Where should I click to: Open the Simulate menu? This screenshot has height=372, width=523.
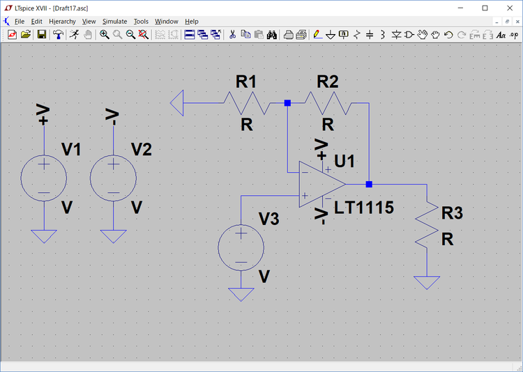[114, 22]
